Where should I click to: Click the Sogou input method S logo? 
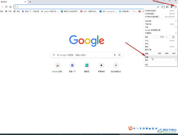131,128
